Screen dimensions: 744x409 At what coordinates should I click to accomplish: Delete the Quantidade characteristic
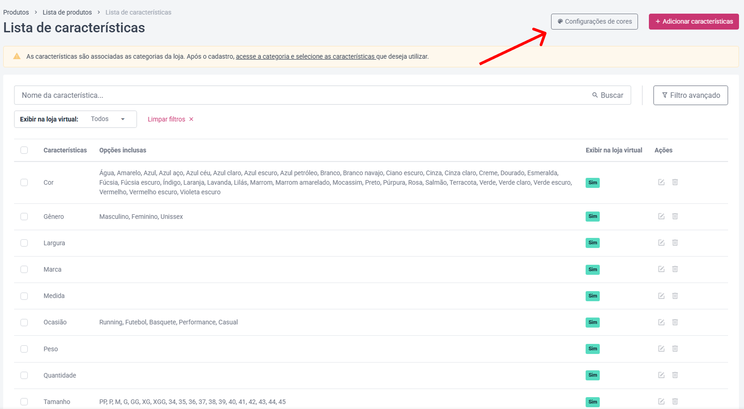point(675,375)
